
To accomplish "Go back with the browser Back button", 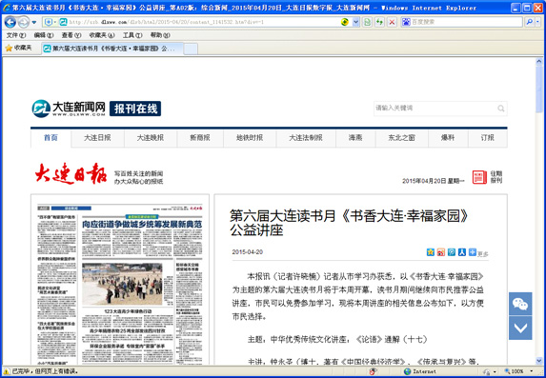I will click(10, 22).
